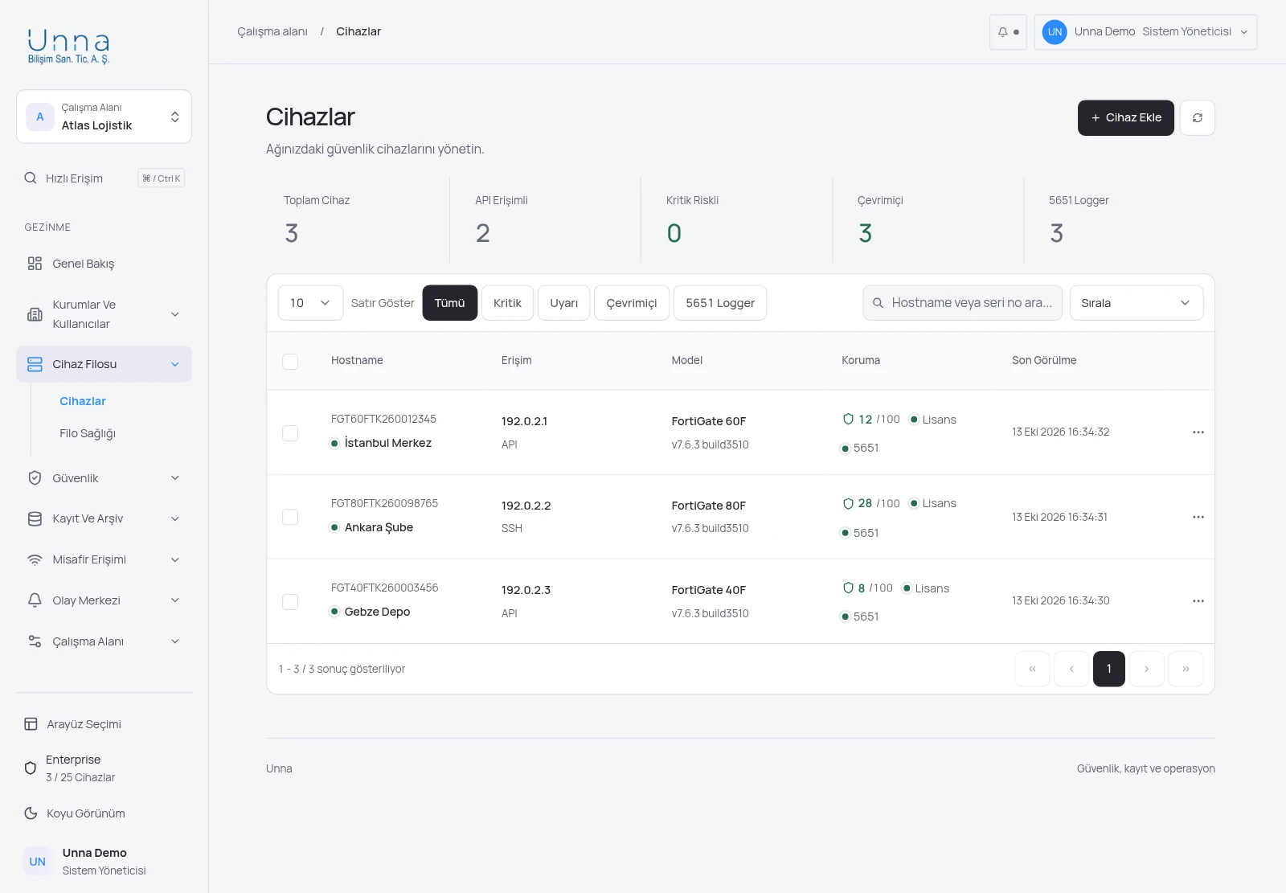Click the Cihaz Ekle button
This screenshot has width=1286, height=893.
point(1126,118)
